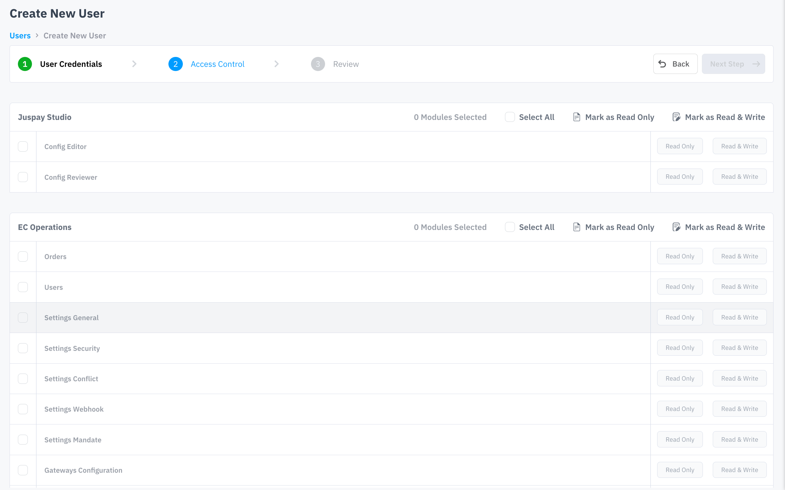Click Mark as Read & Write icon in Juspay Studio

point(676,117)
